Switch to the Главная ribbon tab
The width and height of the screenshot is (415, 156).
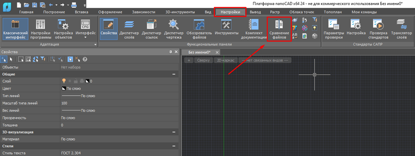[26, 12]
